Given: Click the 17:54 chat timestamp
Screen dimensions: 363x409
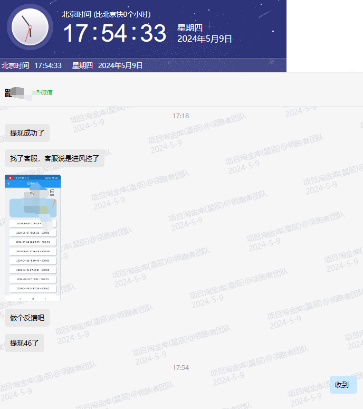Looking at the screenshot, I should coord(181,368).
